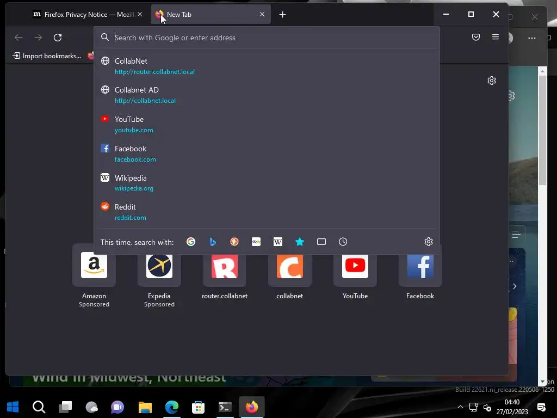This screenshot has height=418, width=557.
Task: Open Terminal from the taskbar
Action: click(x=225, y=407)
